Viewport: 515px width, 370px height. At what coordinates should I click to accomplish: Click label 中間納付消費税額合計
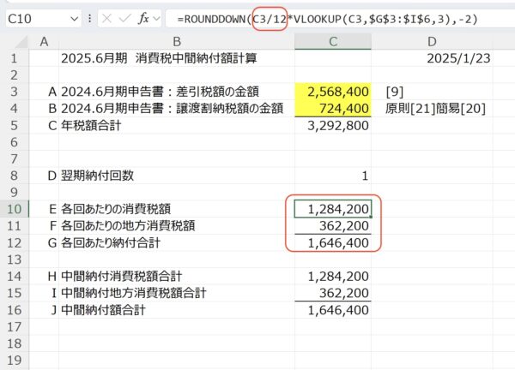[x=122, y=277]
